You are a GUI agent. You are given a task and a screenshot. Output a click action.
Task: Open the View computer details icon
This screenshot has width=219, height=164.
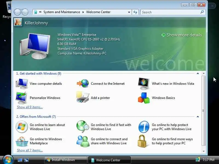pos(22,83)
